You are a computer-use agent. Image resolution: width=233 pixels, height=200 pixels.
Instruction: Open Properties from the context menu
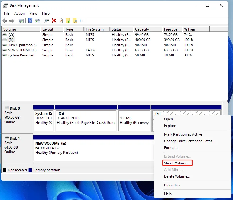coord(172,185)
